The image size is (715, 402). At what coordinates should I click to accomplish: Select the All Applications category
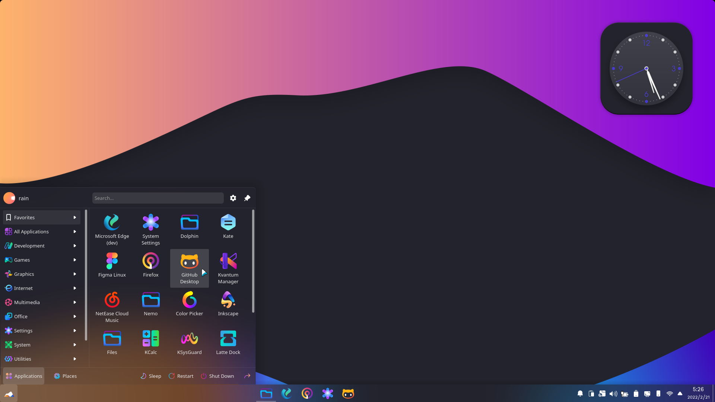pos(42,232)
